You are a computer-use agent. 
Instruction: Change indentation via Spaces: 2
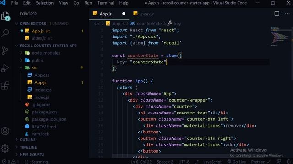click(165, 162)
